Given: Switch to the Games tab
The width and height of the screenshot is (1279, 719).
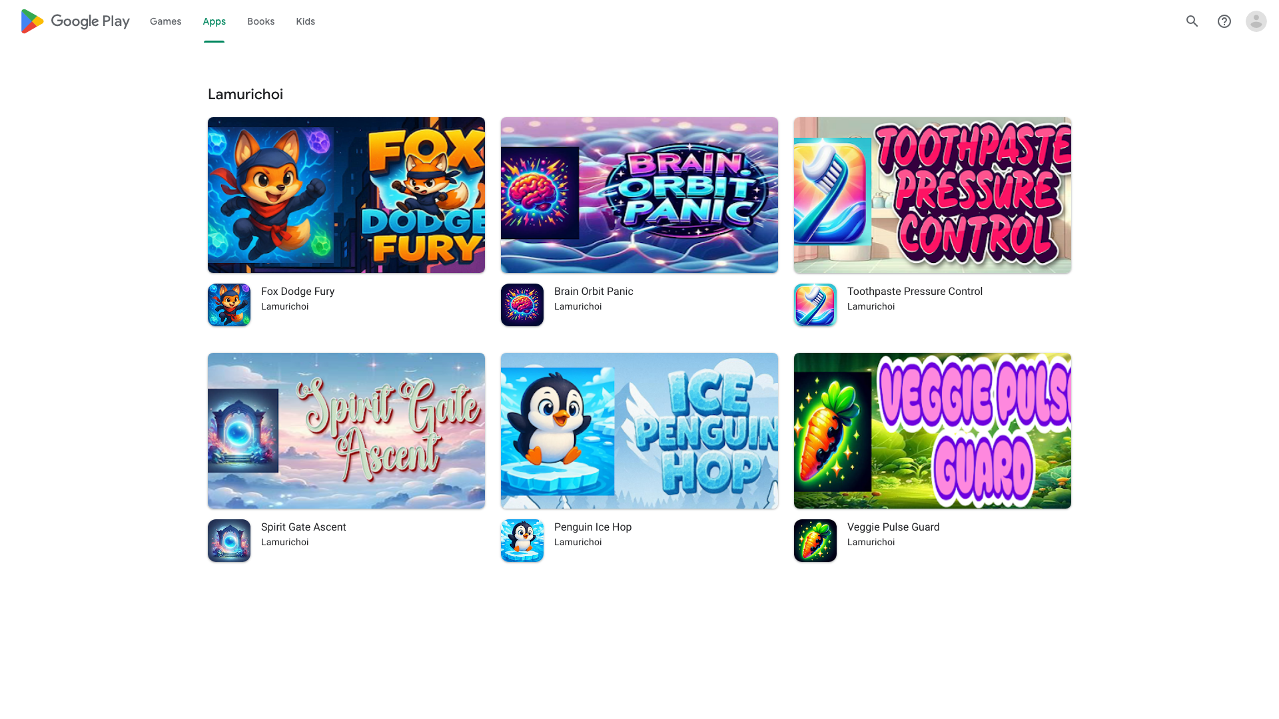Looking at the screenshot, I should (x=165, y=21).
